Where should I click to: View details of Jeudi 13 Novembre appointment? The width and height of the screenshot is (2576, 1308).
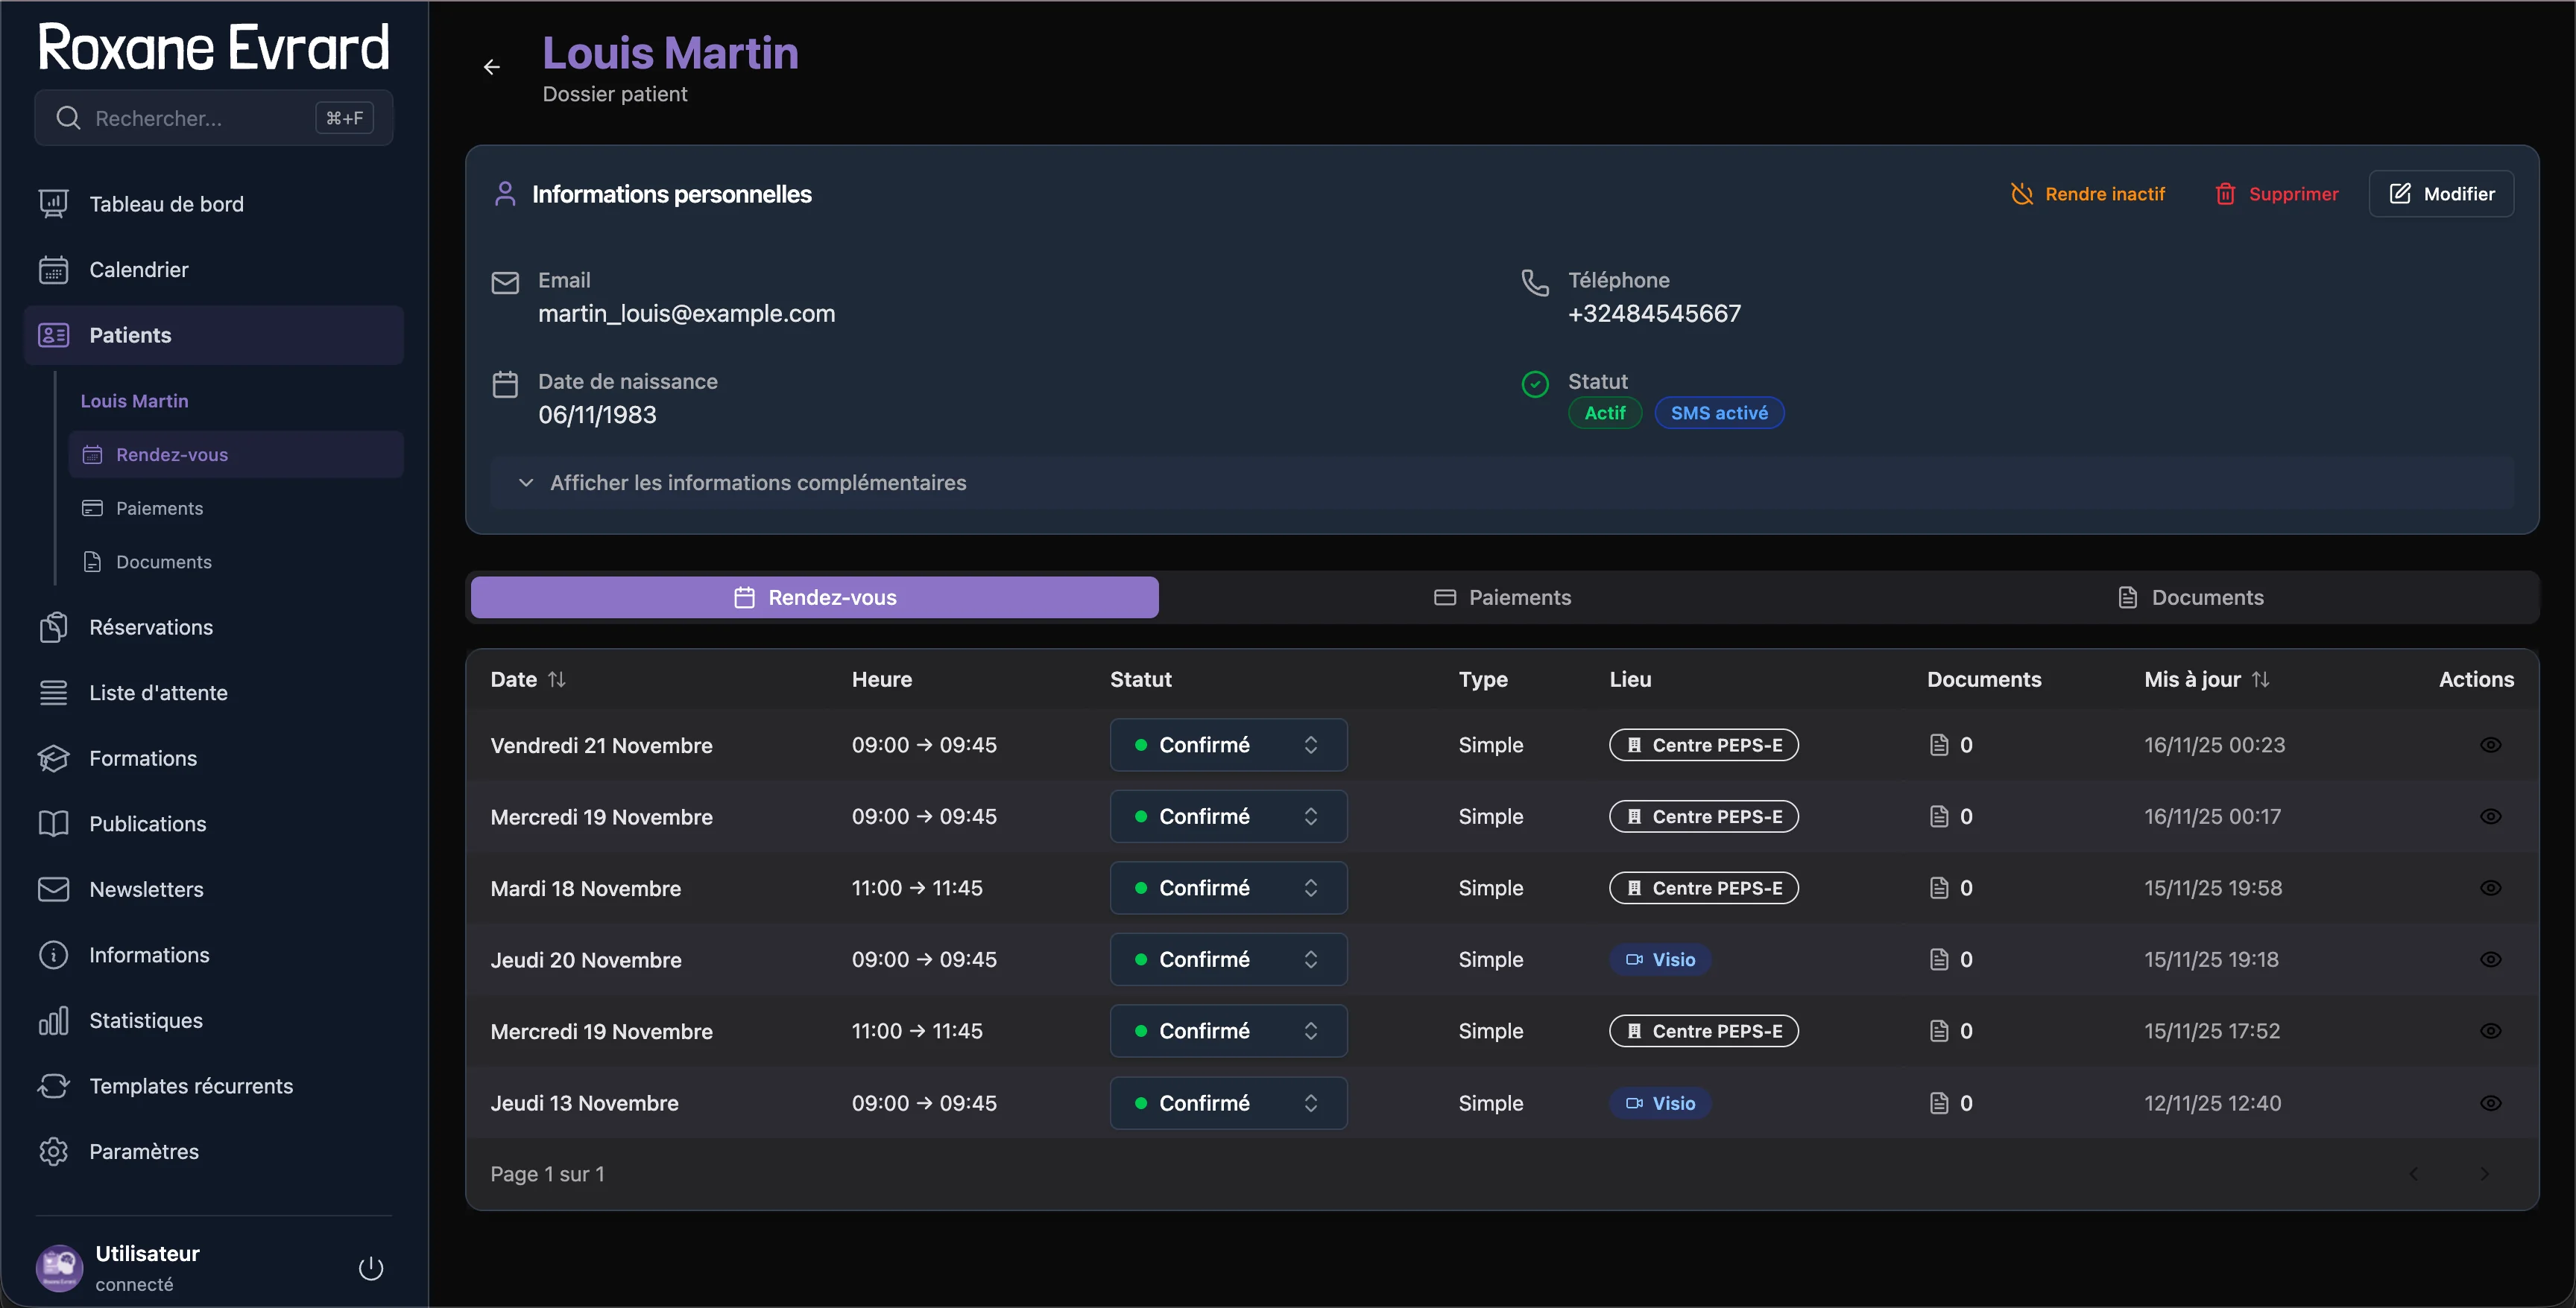click(x=2491, y=1102)
